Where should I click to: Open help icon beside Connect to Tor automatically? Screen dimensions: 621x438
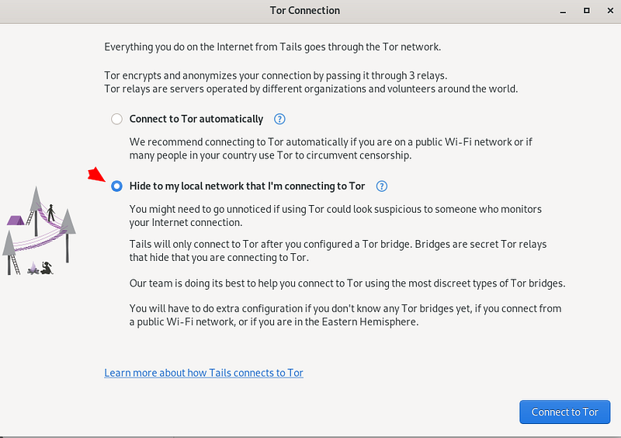(279, 119)
